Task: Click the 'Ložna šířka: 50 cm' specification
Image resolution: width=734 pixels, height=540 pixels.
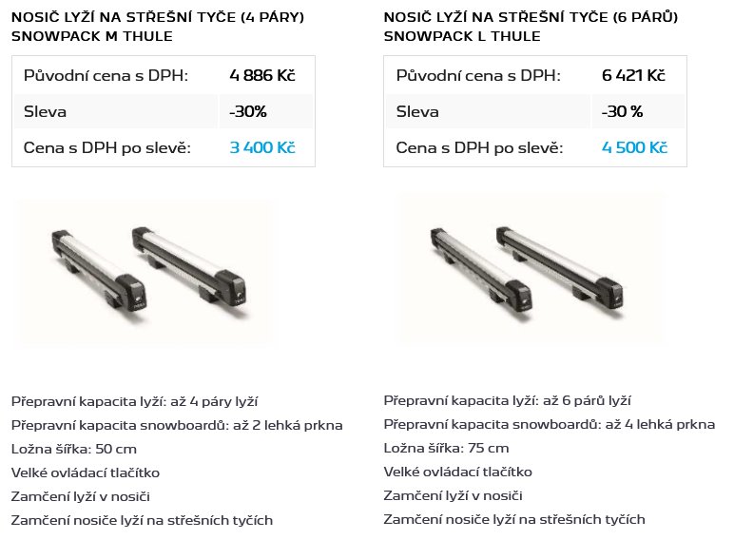Action: [x=74, y=449]
